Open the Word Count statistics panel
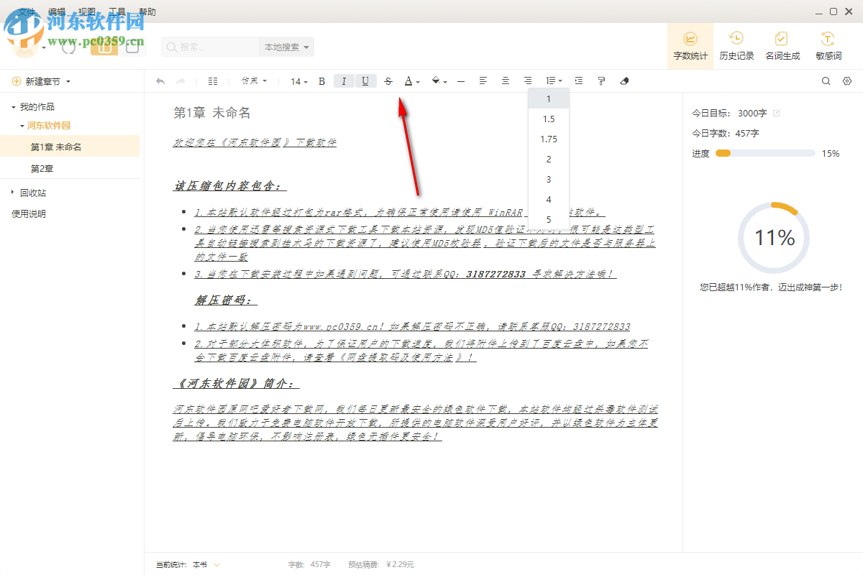863x575 pixels. click(x=690, y=45)
